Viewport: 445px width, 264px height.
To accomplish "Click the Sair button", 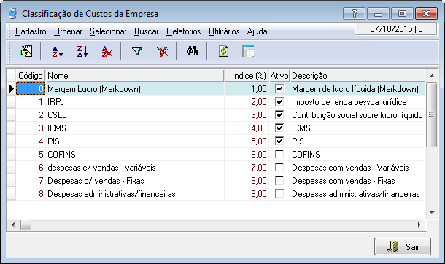I will [x=403, y=246].
